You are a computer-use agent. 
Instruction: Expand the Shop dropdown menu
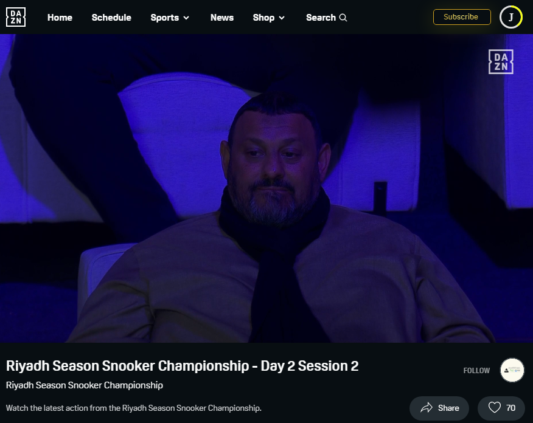click(268, 18)
